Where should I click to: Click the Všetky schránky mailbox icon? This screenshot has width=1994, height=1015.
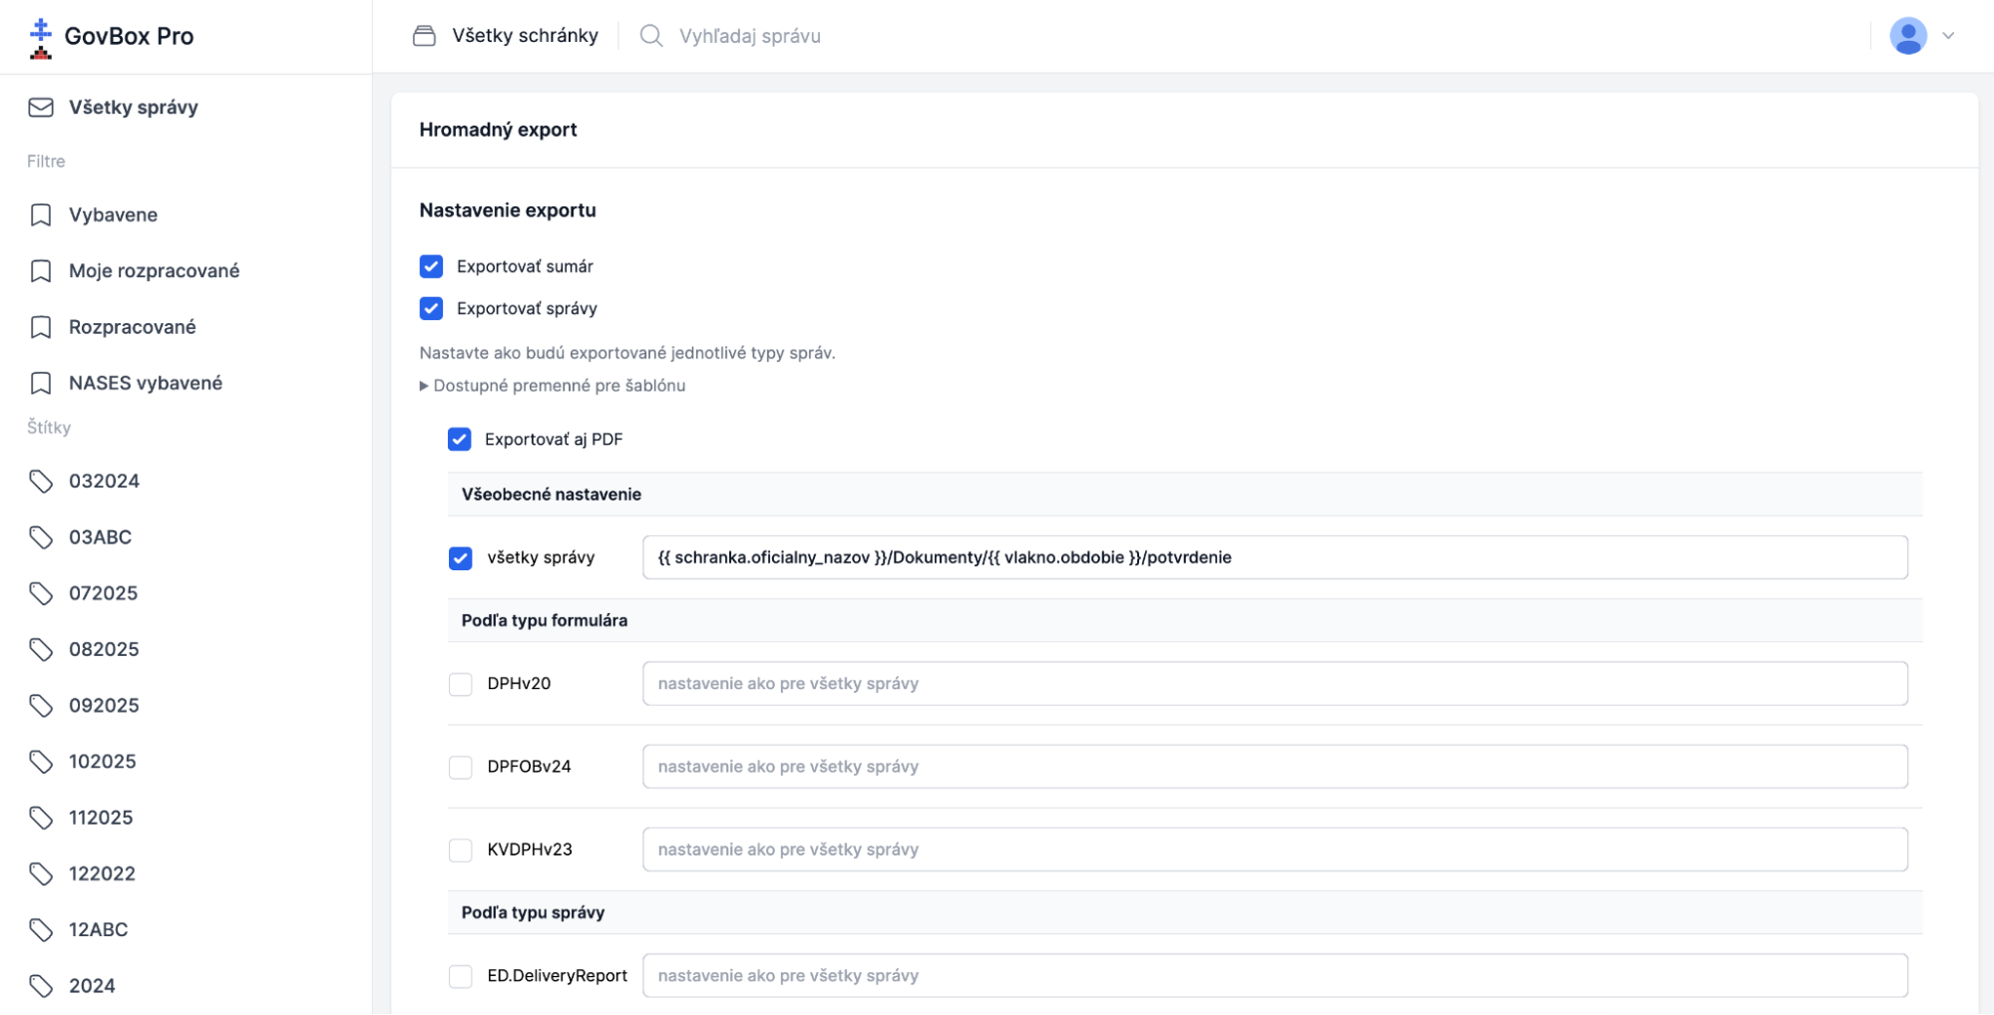click(x=424, y=36)
